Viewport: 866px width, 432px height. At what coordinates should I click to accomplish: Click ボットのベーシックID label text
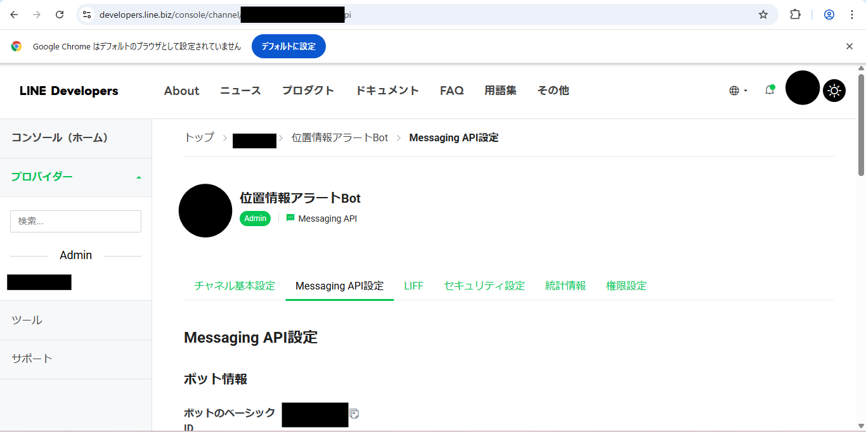click(x=229, y=421)
